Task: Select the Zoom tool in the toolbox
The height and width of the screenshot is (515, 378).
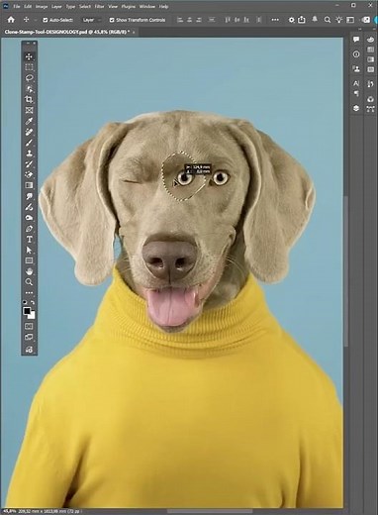Action: [x=29, y=282]
